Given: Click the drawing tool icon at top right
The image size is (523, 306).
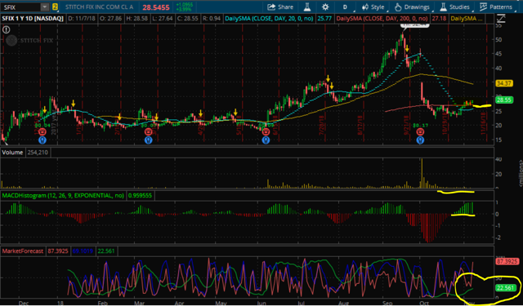Looking at the screenshot, I should tap(501, 19).
